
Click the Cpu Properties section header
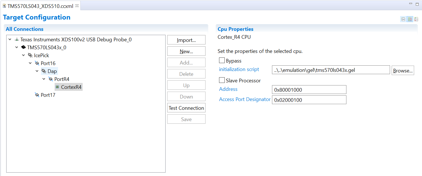tap(235, 29)
